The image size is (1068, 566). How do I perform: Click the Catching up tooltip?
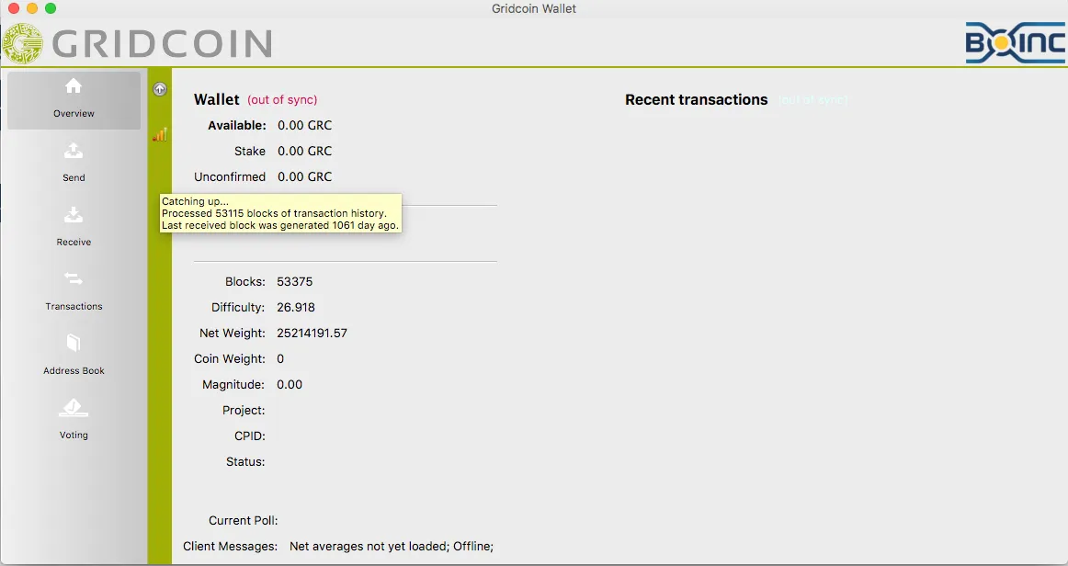pos(280,213)
